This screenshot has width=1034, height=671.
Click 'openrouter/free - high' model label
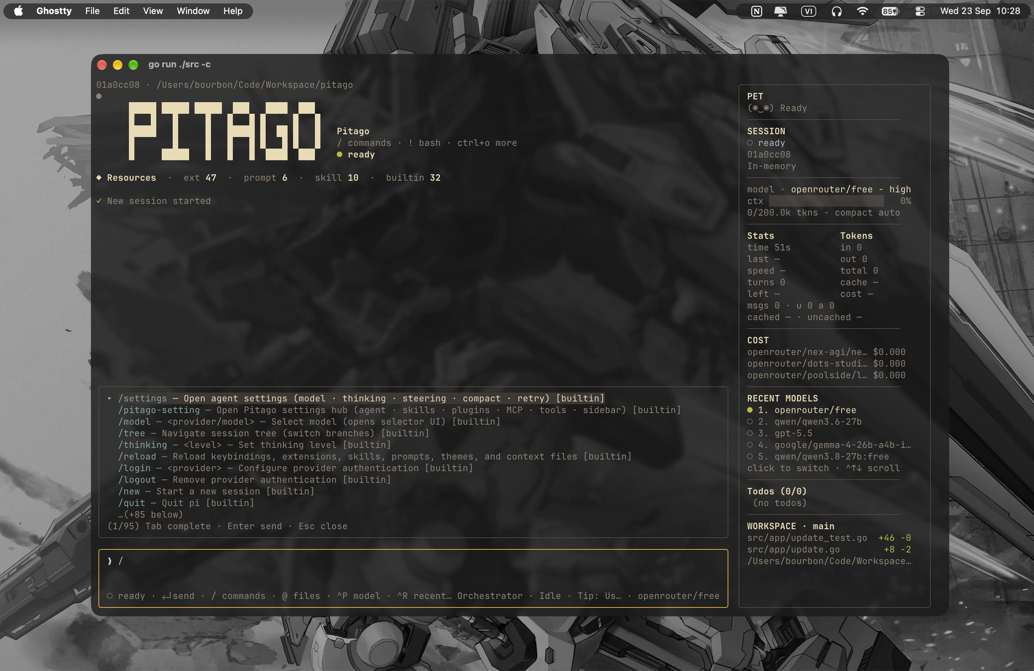(851, 189)
